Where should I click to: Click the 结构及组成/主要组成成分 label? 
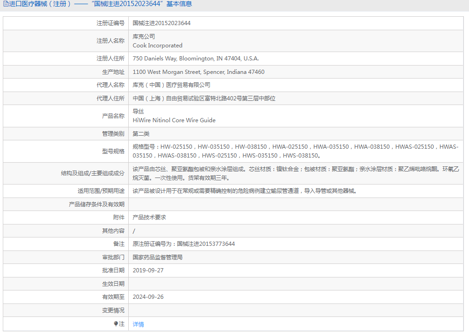92,173
